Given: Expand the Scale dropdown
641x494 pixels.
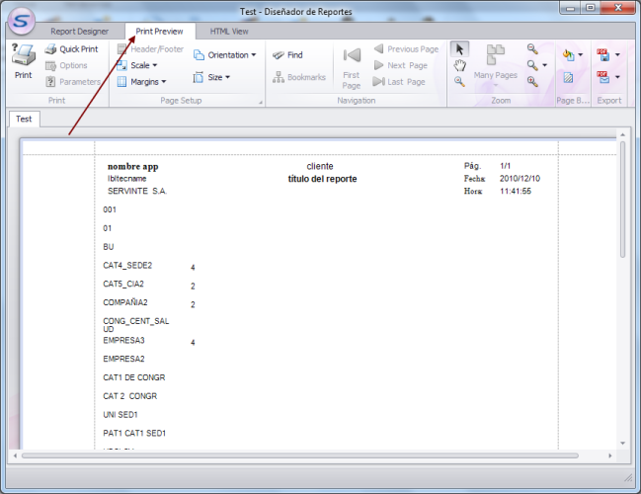Looking at the screenshot, I should point(139,65).
